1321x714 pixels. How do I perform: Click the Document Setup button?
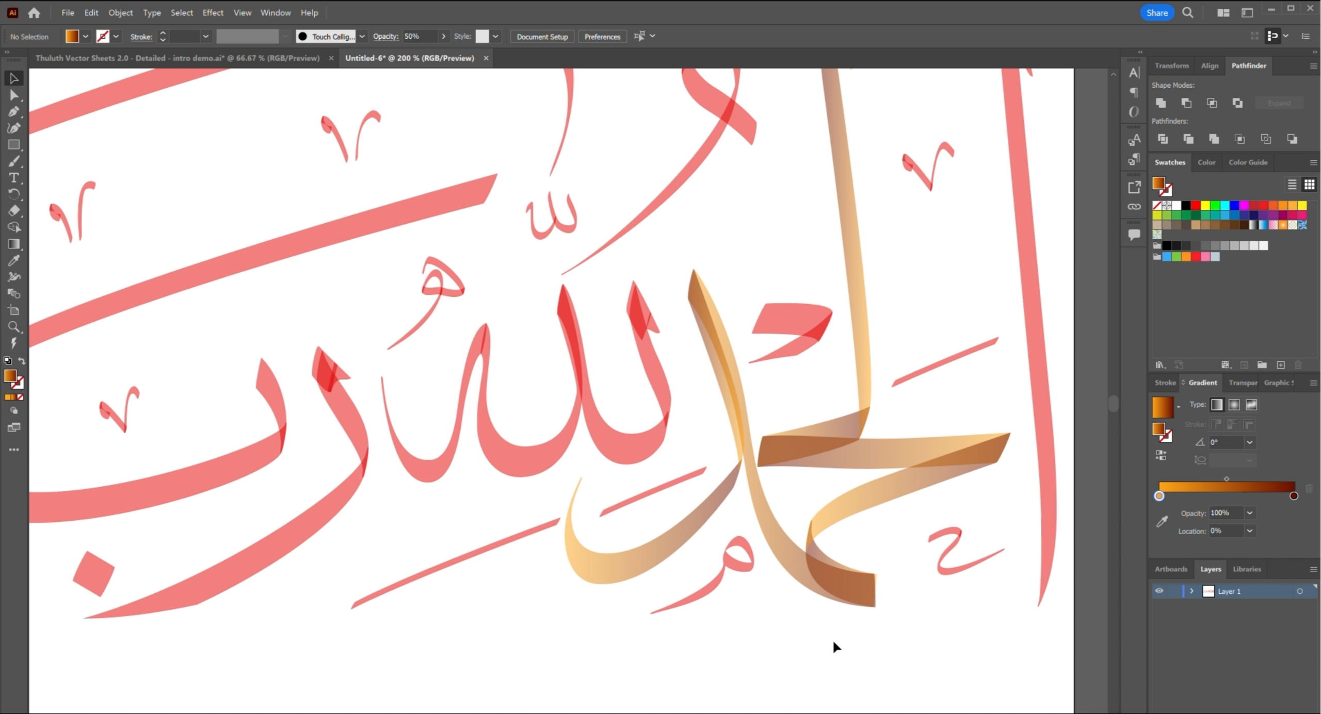(542, 37)
